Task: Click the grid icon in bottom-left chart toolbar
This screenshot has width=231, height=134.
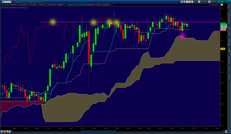Action: 2,131
